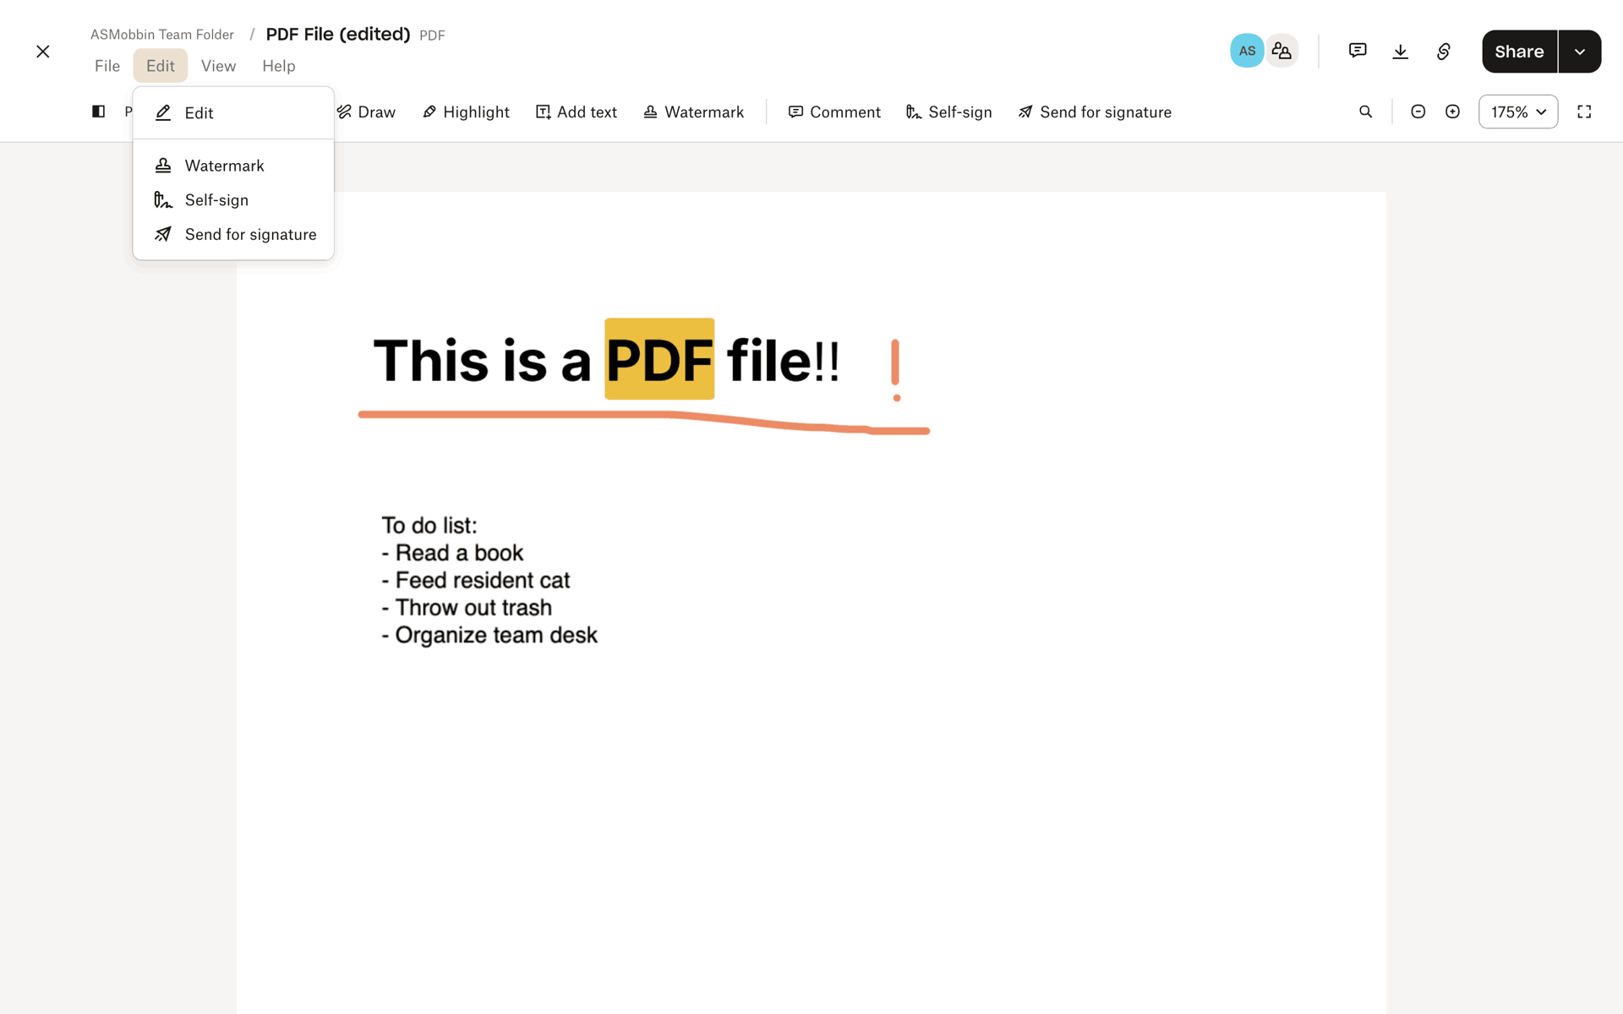Click Send for signature in the toolbar

pos(1095,112)
